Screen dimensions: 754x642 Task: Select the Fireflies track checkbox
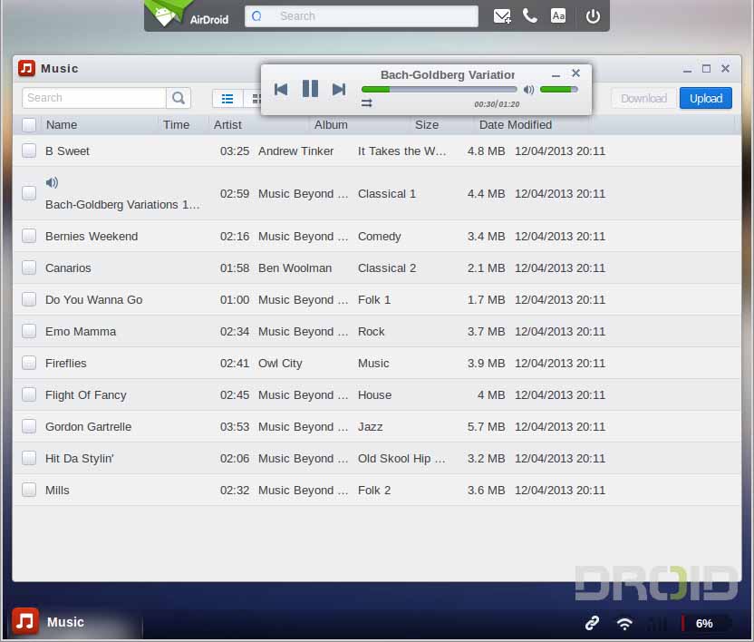click(29, 363)
